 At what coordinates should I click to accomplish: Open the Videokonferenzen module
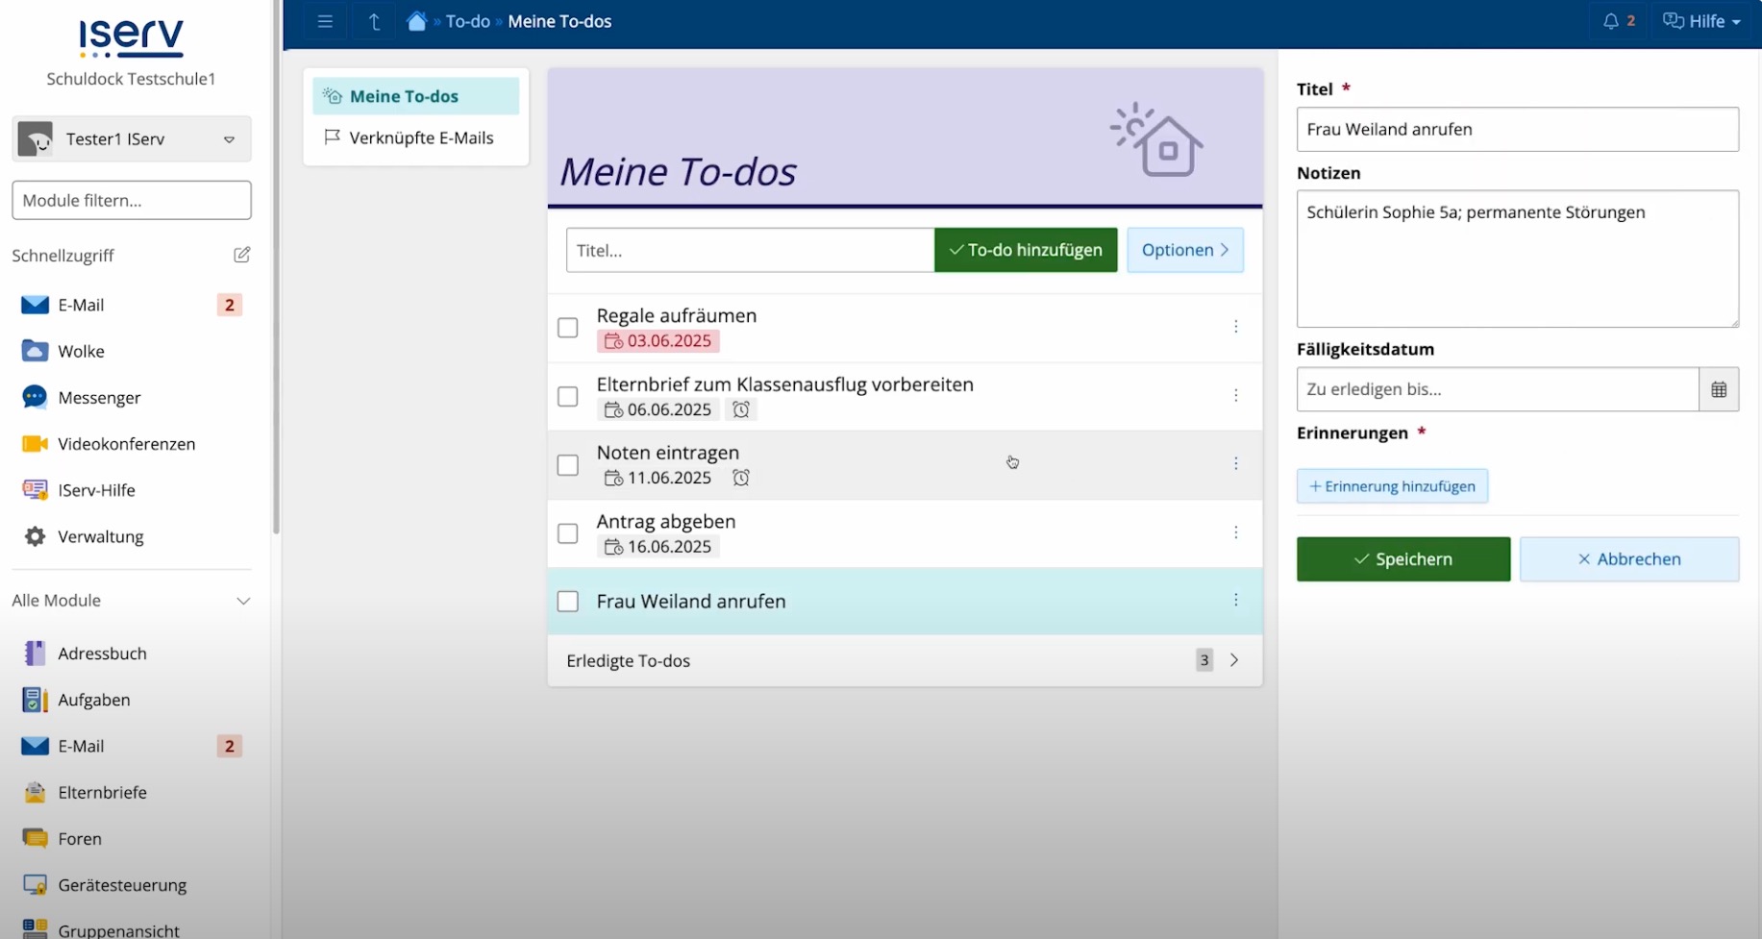coord(126,443)
